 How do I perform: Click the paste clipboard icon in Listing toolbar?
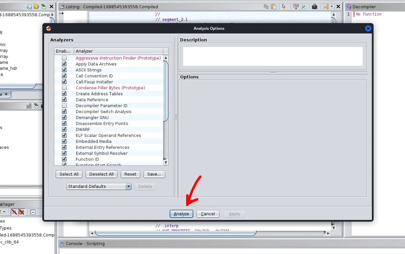coord(274,7)
